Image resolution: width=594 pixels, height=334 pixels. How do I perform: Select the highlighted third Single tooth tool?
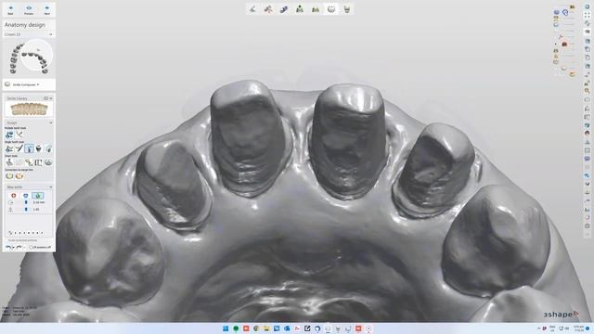click(29, 148)
